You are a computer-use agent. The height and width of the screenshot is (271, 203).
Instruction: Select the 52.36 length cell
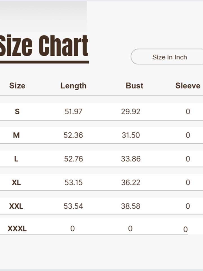(73, 135)
